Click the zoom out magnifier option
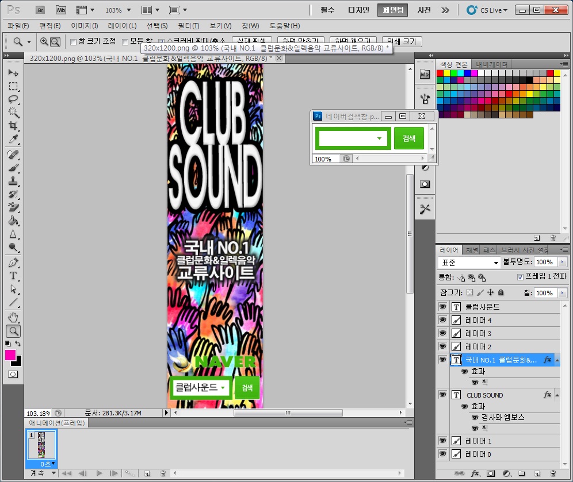Viewport: 573px width, 482px height. 55,41
